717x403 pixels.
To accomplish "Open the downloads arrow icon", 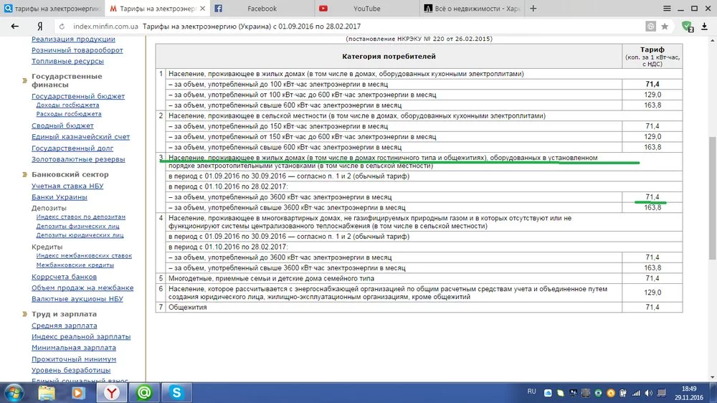I will [704, 27].
